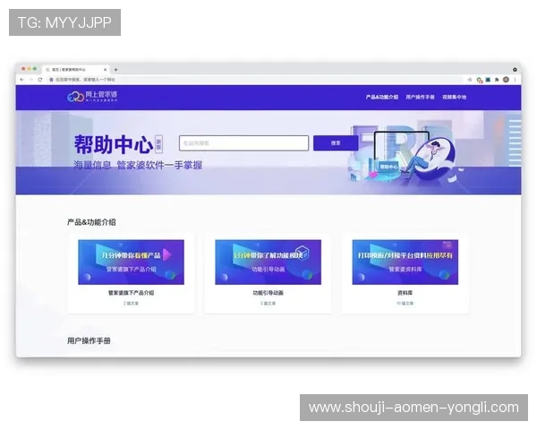This screenshot has height=430, width=537.
Task: Open the 打印模板/对接平台资料 banner thumbnail
Action: click(x=405, y=262)
